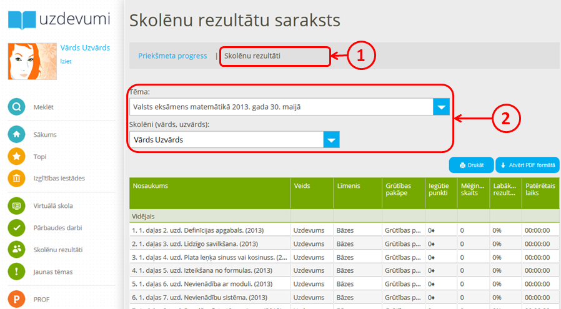
Task: Expand the Skolēni dropdown arrow
Action: click(331, 140)
